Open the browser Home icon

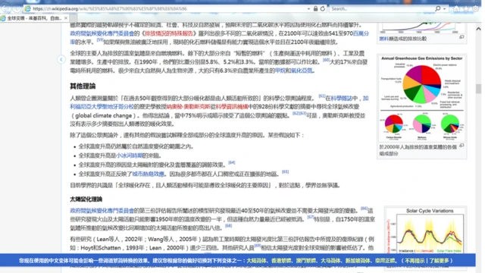pyautogui.click(x=456, y=8)
